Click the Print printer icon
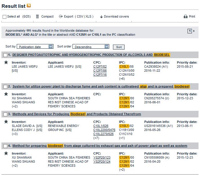This screenshot has width=202, height=175. point(186,17)
